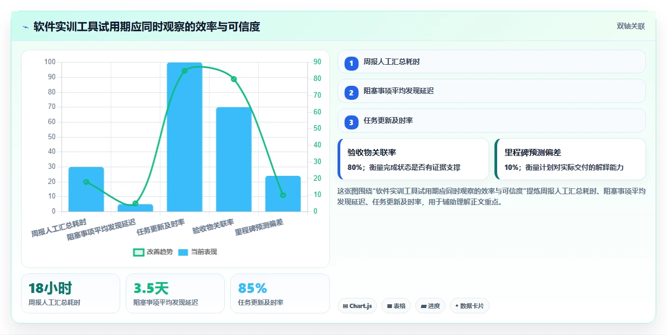Click the blue bar for 里程碑预测偏差
This screenshot has height=335, width=667.
click(283, 194)
